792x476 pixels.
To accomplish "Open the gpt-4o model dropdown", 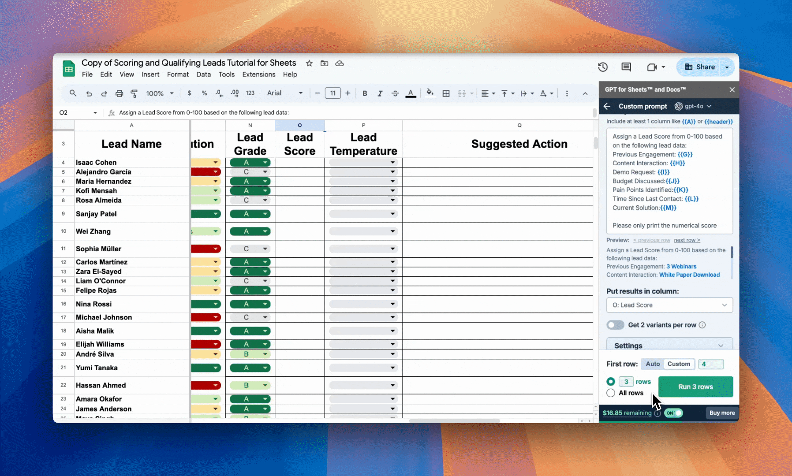I will pos(693,106).
